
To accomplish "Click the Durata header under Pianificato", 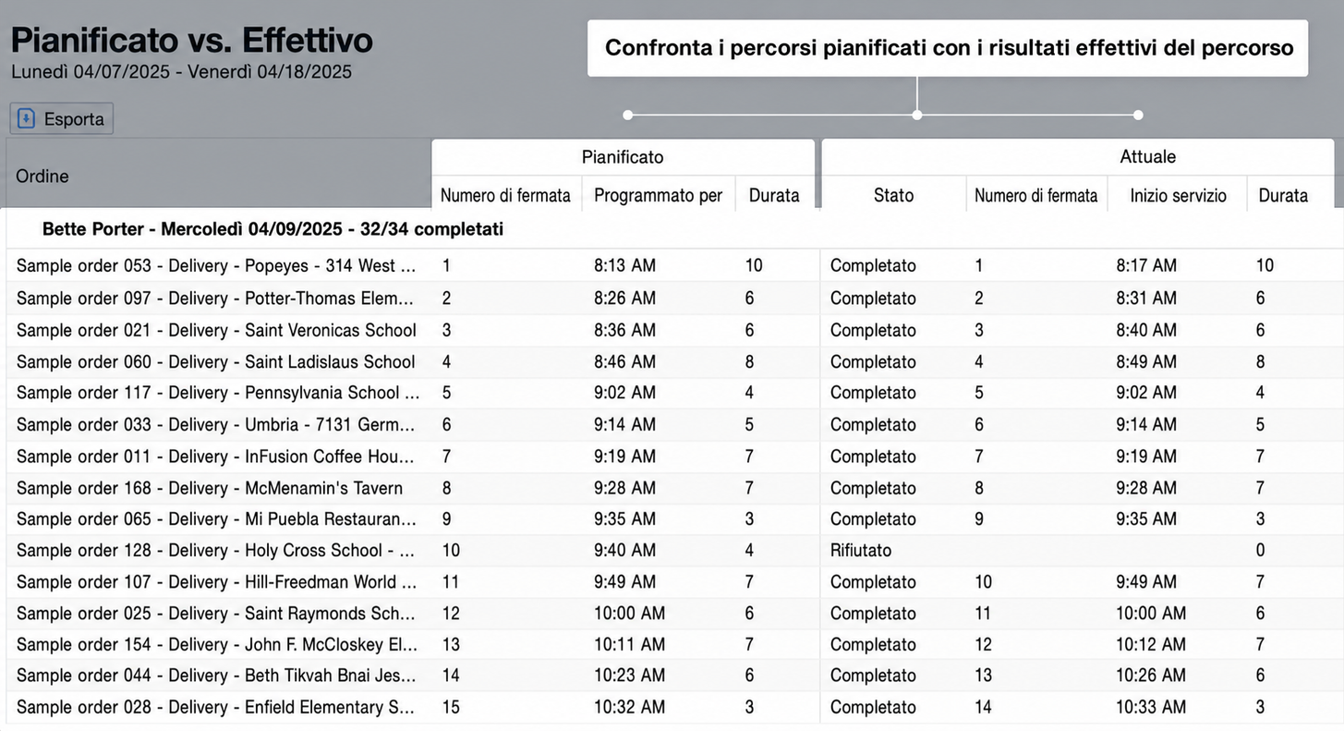I will click(774, 195).
